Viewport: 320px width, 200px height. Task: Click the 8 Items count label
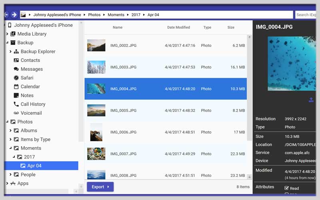[x=243, y=187]
